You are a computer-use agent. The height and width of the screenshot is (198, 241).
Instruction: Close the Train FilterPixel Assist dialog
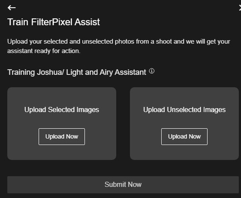240,8
